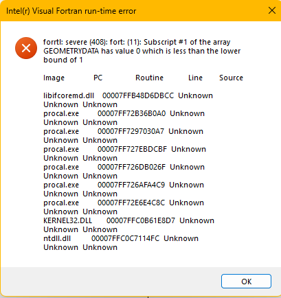The image size is (281, 298).
Task: Close the run-time error dialog
Action: point(272,10)
